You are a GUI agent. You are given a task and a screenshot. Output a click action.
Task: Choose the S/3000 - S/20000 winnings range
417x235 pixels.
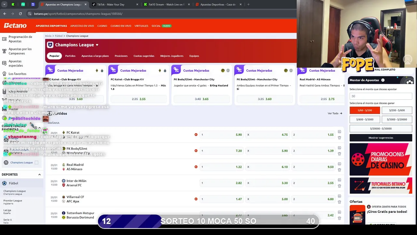point(397,119)
